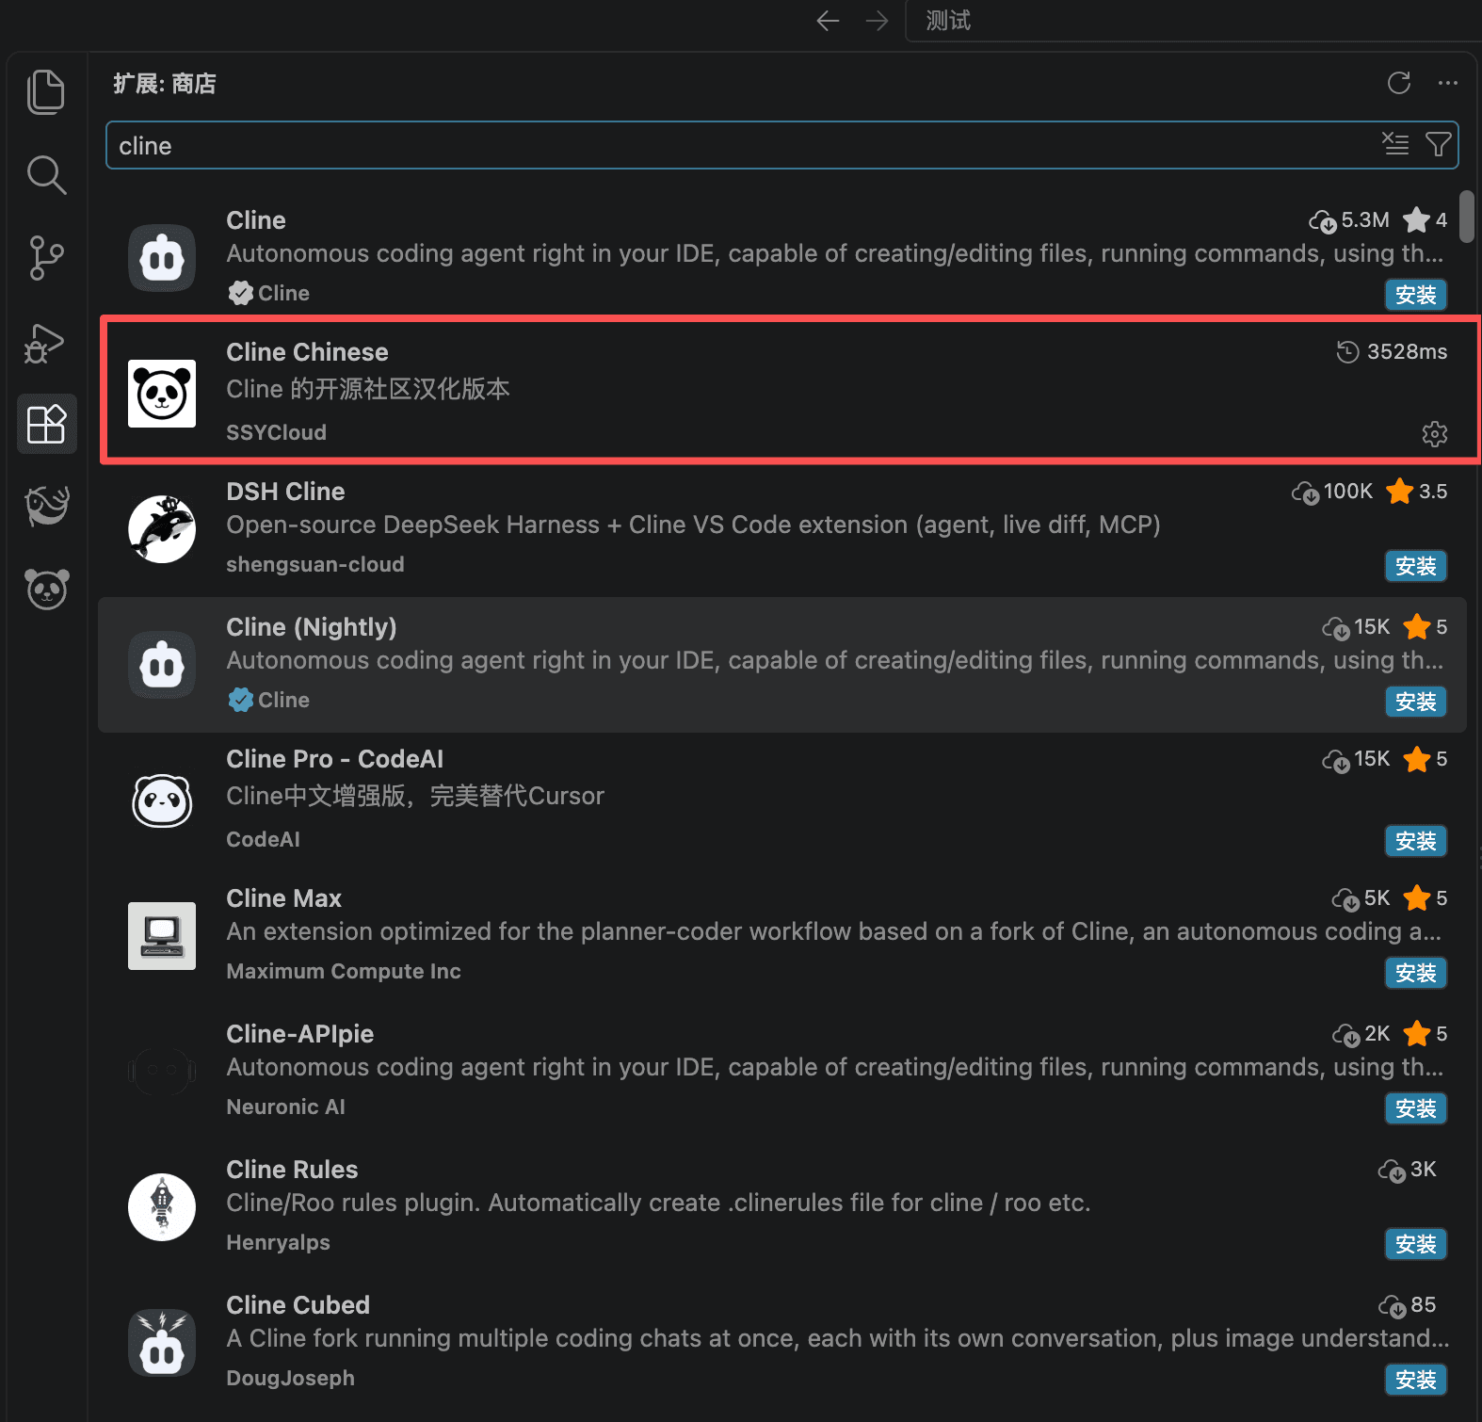Click the Cline extension robot icon
The height and width of the screenshot is (1422, 1482).
(x=162, y=258)
